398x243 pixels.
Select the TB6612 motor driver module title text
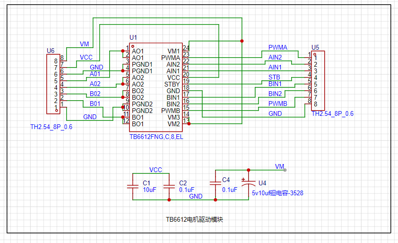(x=194, y=220)
